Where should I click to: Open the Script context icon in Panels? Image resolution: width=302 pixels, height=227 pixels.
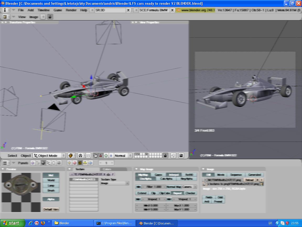coord(38,163)
